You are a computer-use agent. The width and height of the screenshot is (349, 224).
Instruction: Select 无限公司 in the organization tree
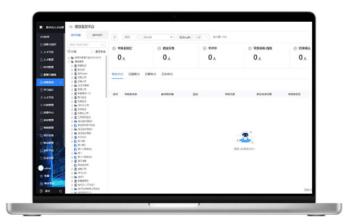click(83, 77)
